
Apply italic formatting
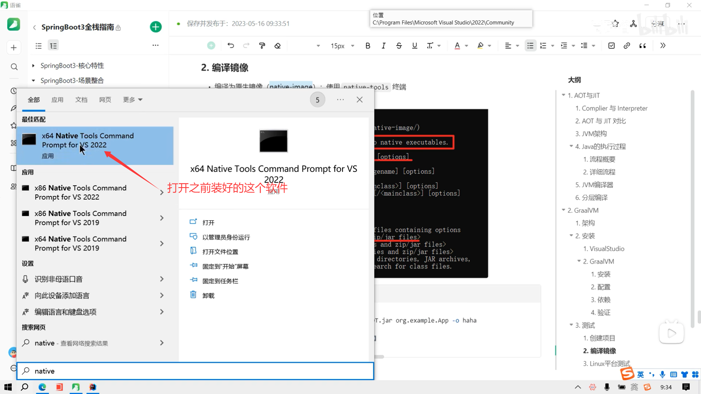[383, 45]
